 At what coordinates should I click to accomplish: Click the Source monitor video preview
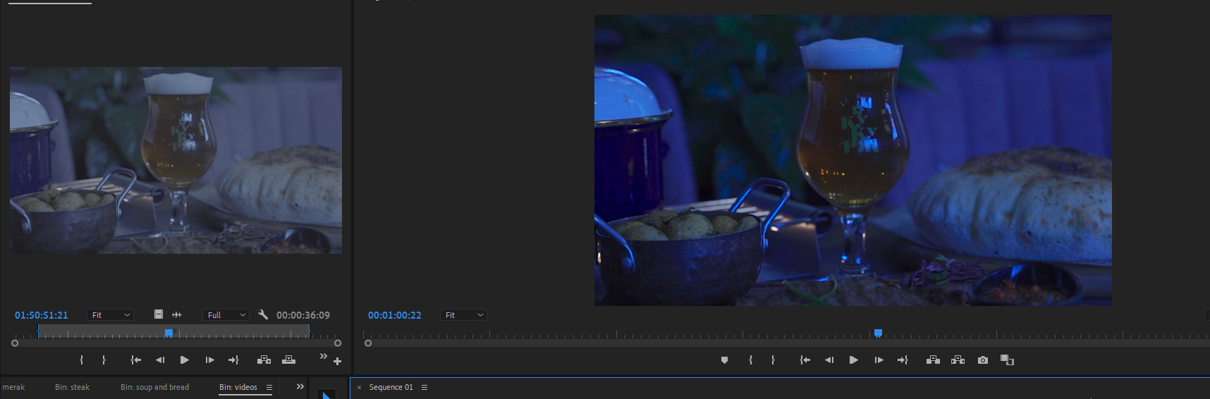176,160
